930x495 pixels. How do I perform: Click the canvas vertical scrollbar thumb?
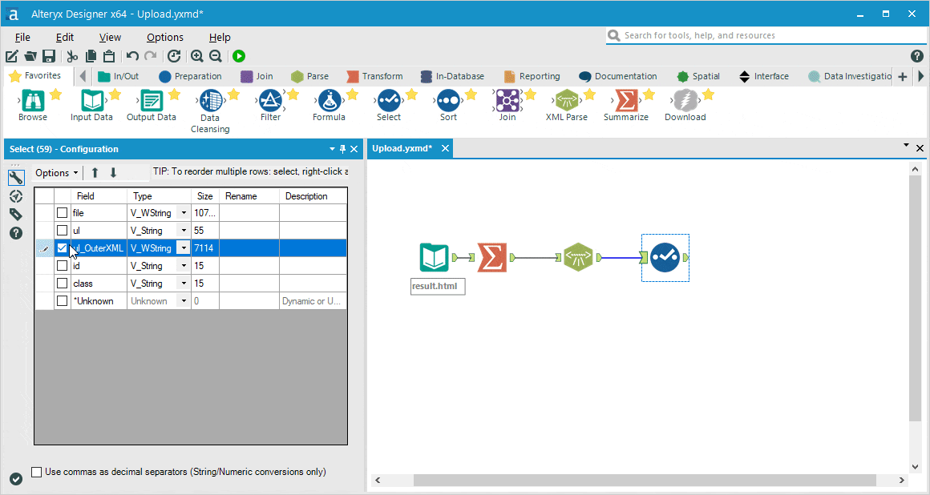pyautogui.click(x=915, y=298)
